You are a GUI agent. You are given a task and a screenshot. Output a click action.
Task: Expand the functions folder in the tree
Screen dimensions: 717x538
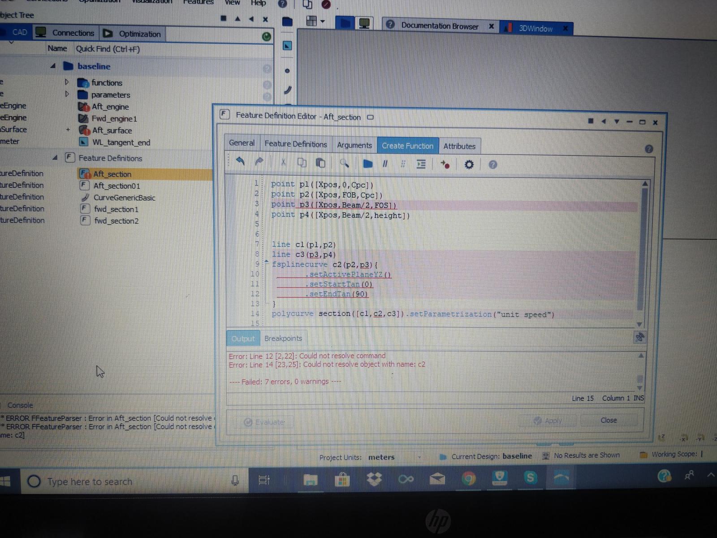pos(67,82)
